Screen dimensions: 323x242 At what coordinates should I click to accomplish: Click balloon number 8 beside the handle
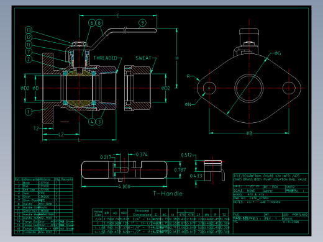pos(99,23)
